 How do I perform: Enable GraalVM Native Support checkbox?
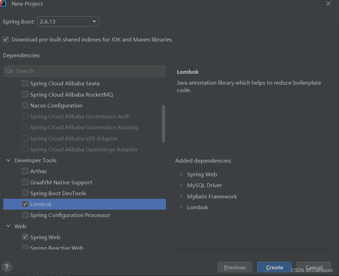(25, 182)
